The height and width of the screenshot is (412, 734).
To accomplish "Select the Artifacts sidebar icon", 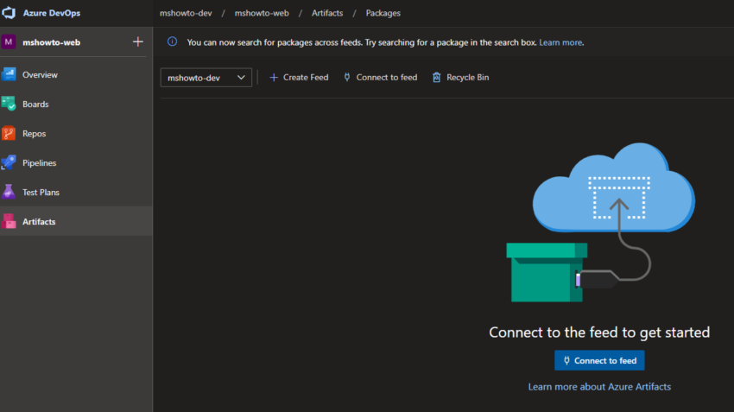I will pyautogui.click(x=9, y=222).
